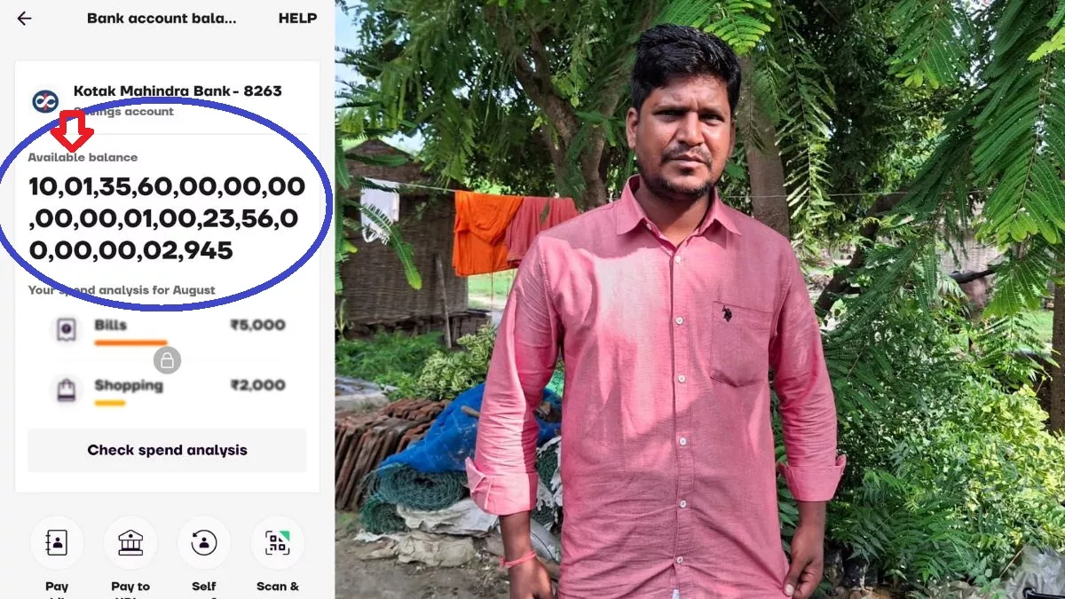Viewport: 1065px width, 599px height.
Task: Click the red down arrow annotation
Action: pos(71,130)
